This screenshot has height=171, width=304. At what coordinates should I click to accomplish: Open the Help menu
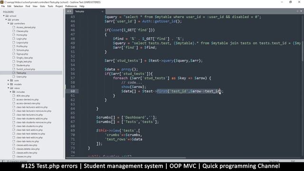pyautogui.click(x=82, y=6)
